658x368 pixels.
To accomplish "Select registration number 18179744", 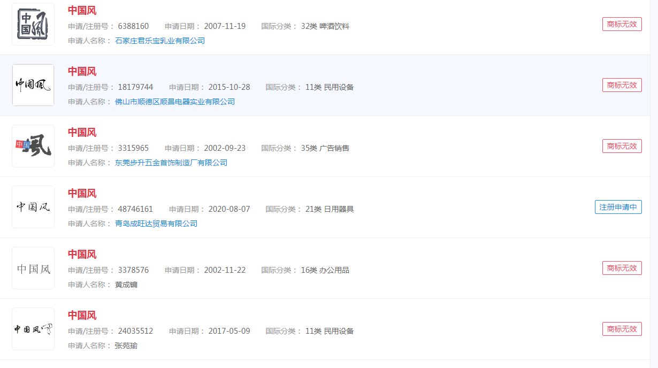I will click(135, 87).
